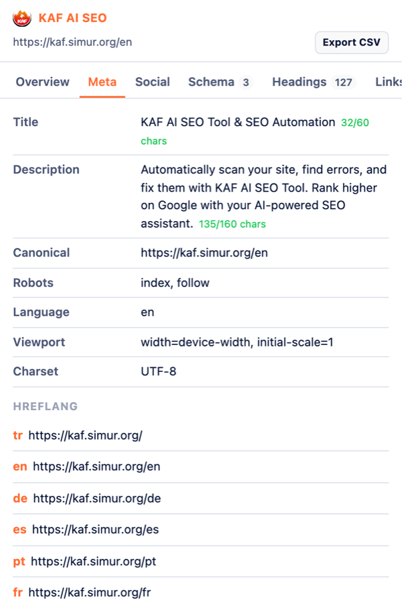Open the Overview tab
The image size is (420, 603).
coord(43,82)
